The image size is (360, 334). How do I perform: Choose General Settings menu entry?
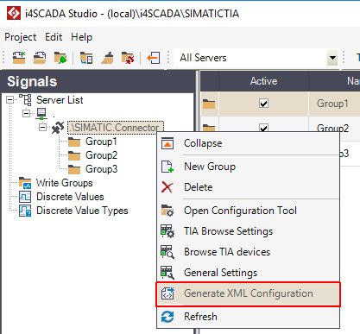coord(248,273)
